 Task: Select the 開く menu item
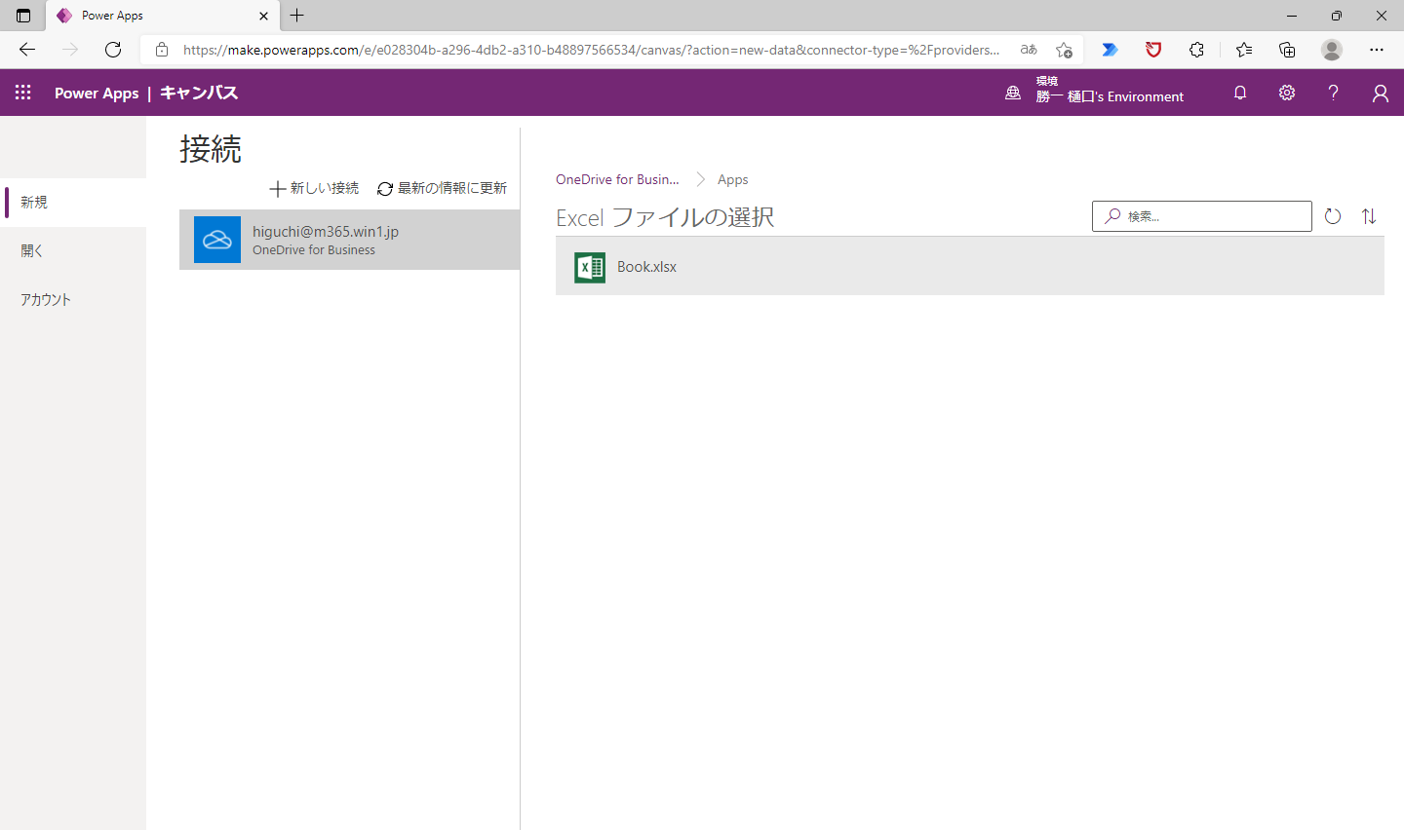pyautogui.click(x=73, y=251)
